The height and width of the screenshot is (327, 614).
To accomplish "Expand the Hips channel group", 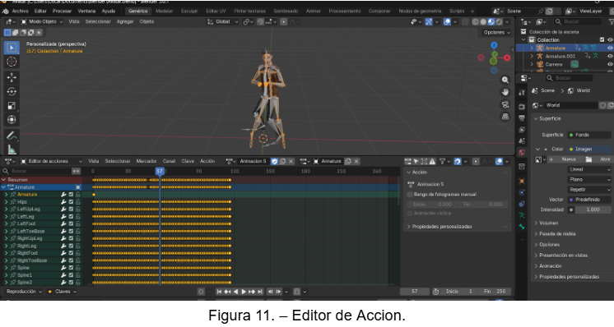I will (x=7, y=201).
